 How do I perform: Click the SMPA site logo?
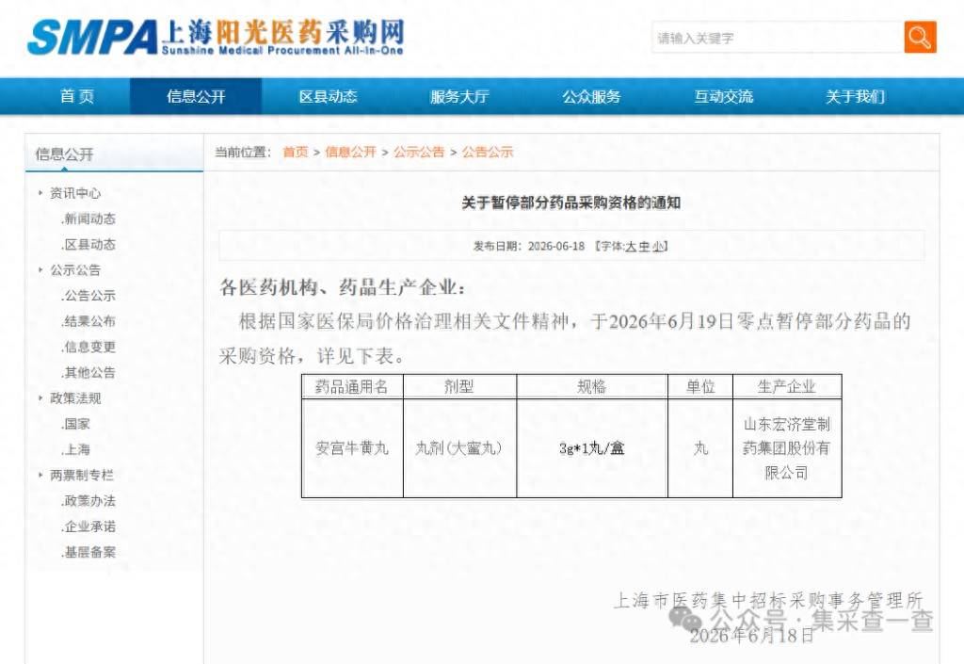(x=216, y=37)
